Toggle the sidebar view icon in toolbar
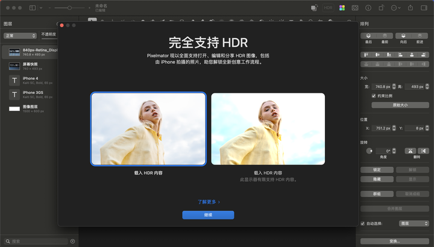The height and width of the screenshot is (247, 434). [33, 8]
